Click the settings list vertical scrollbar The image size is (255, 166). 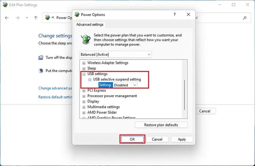tap(185, 95)
